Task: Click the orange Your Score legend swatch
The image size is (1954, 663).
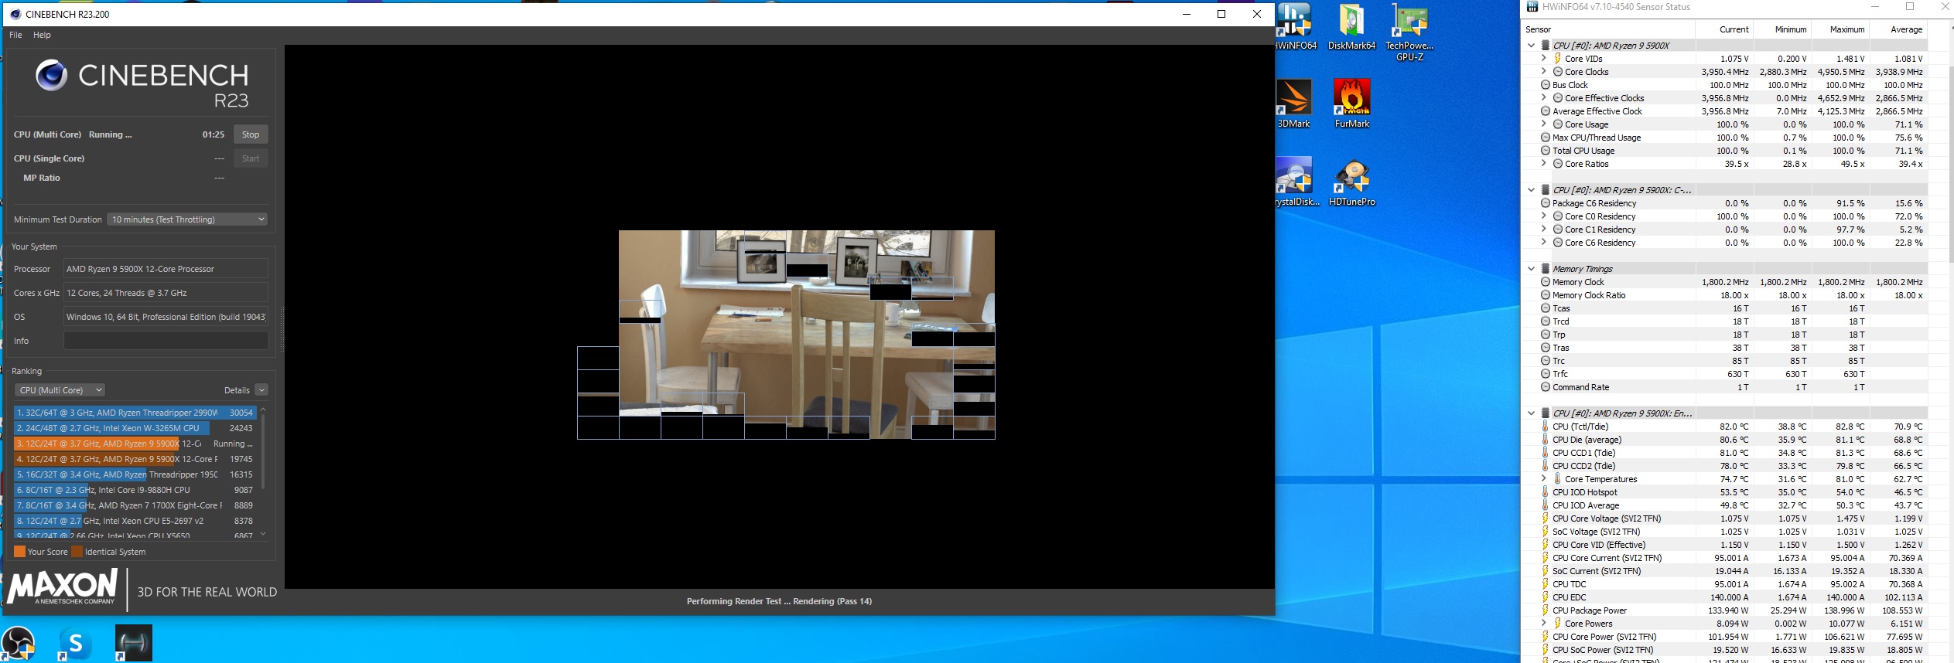Action: point(20,552)
